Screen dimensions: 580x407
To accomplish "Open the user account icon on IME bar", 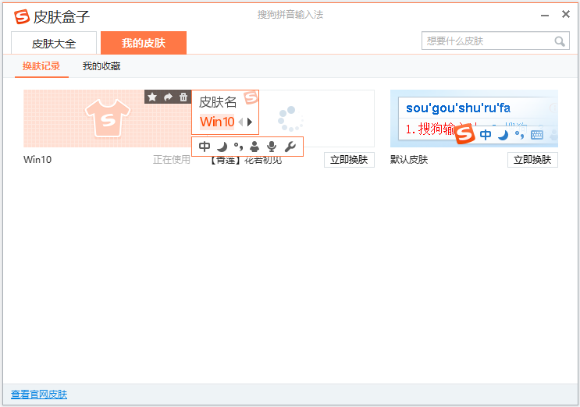I will point(254,147).
